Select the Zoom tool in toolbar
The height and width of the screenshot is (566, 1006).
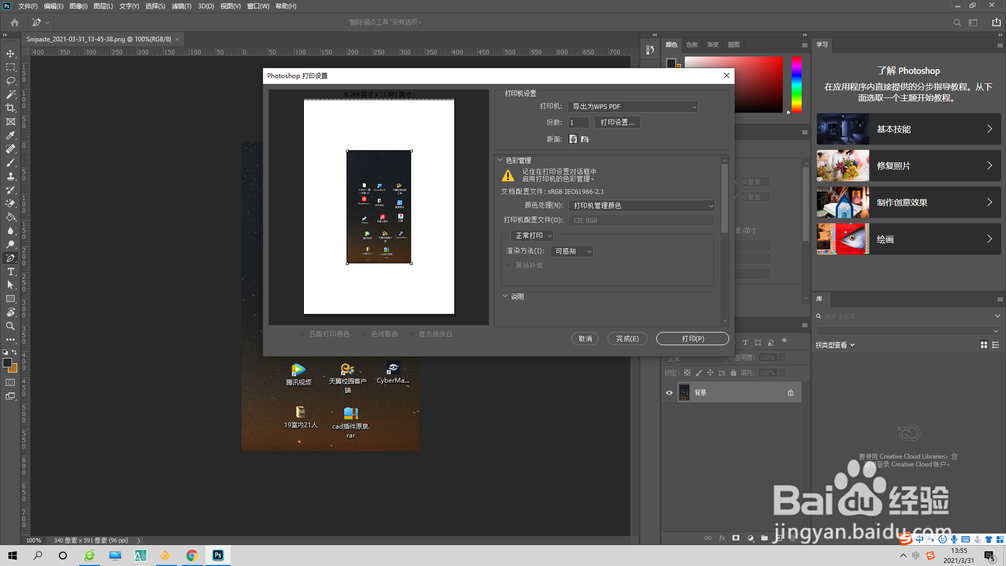pos(10,326)
